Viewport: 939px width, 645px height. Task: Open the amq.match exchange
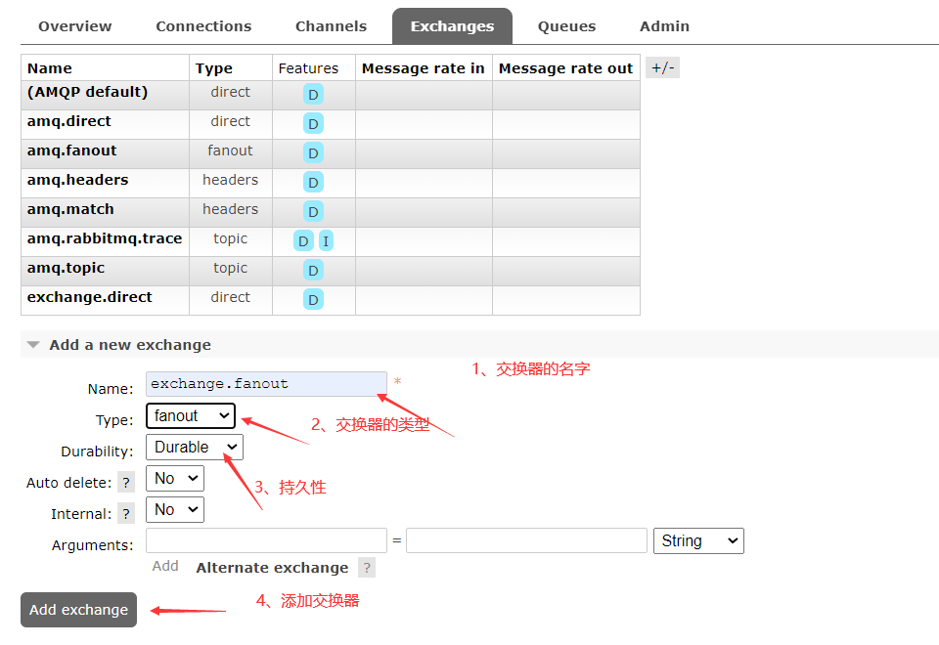(x=70, y=209)
